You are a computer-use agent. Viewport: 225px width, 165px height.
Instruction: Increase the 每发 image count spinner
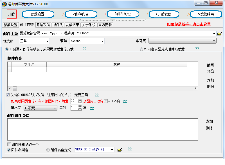click(x=80, y=100)
